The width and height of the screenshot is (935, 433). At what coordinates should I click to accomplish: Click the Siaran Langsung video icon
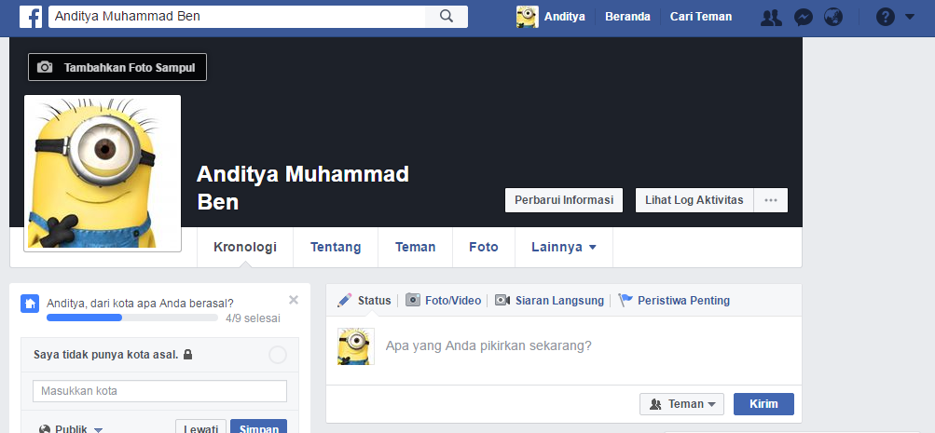(502, 300)
